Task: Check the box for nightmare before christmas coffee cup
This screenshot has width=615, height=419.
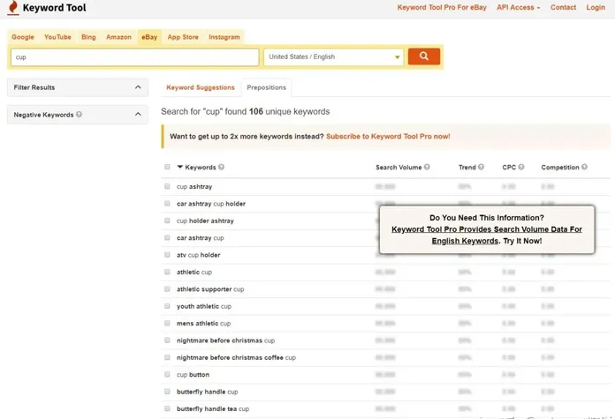Action: (167, 357)
